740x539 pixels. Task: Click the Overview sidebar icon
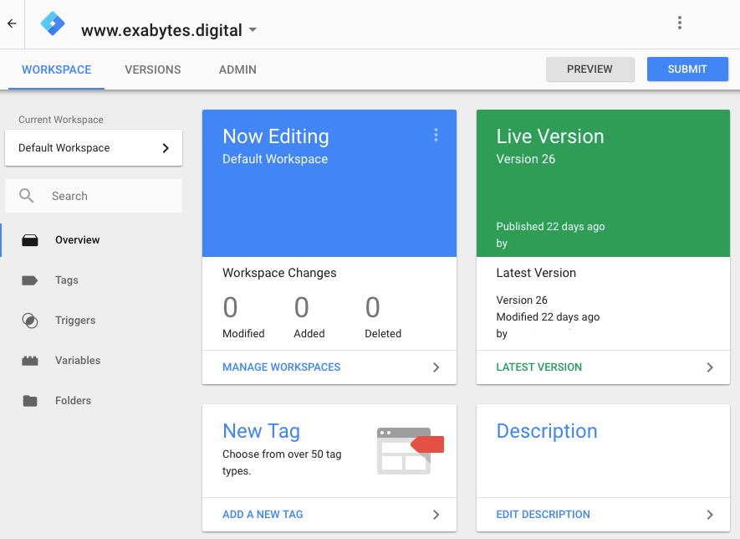point(30,240)
